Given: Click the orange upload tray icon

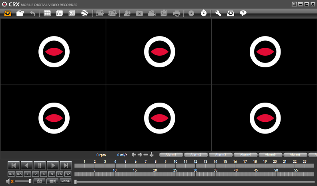Looking at the screenshot, I should pyautogui.click(x=8, y=13).
